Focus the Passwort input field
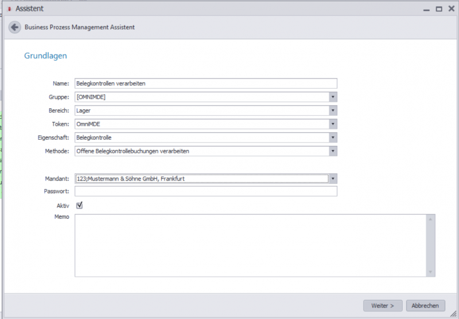459x319 pixels. [x=205, y=191]
